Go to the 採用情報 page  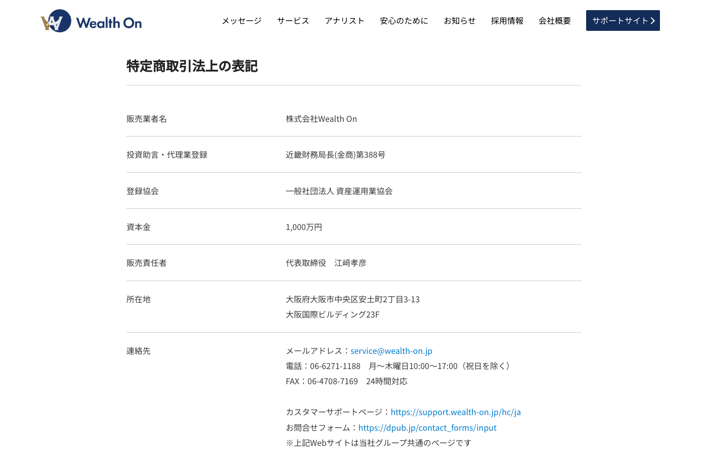(x=507, y=21)
